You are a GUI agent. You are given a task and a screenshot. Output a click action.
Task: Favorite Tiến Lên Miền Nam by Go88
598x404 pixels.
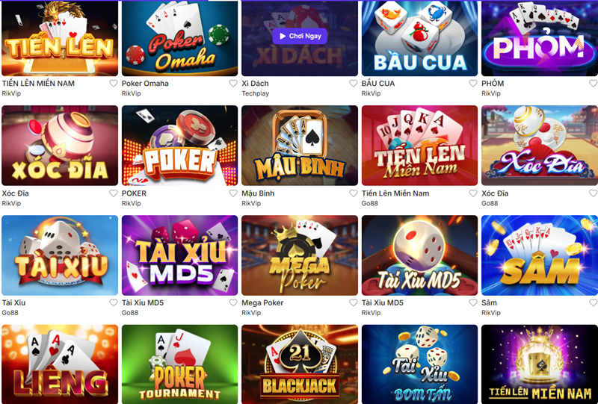473,193
